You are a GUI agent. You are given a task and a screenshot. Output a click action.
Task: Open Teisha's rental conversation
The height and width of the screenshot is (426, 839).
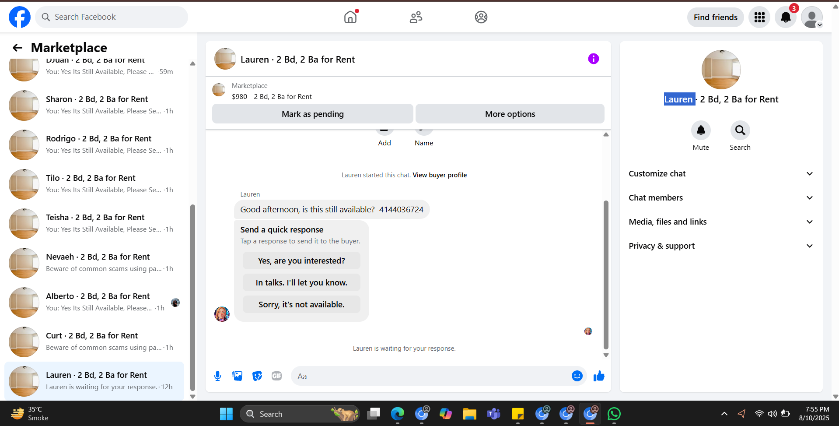click(94, 224)
